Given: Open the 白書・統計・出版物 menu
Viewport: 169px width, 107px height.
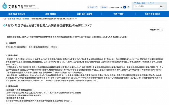Looking at the screenshot, I should pyautogui.click(x=84, y=14).
